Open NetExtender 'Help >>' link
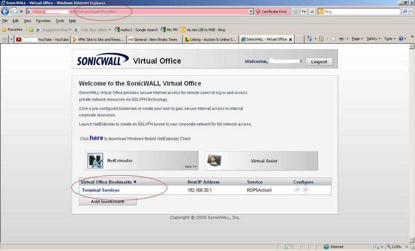 (190, 167)
